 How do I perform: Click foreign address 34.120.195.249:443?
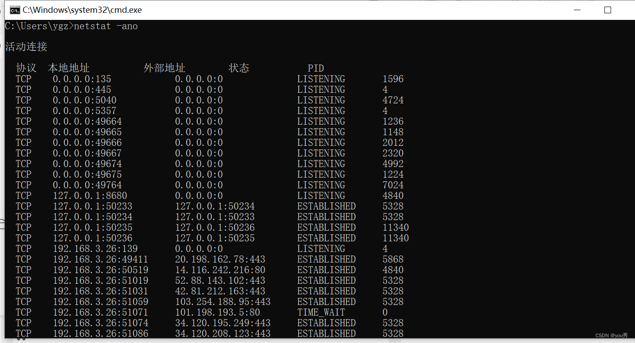coord(223,323)
